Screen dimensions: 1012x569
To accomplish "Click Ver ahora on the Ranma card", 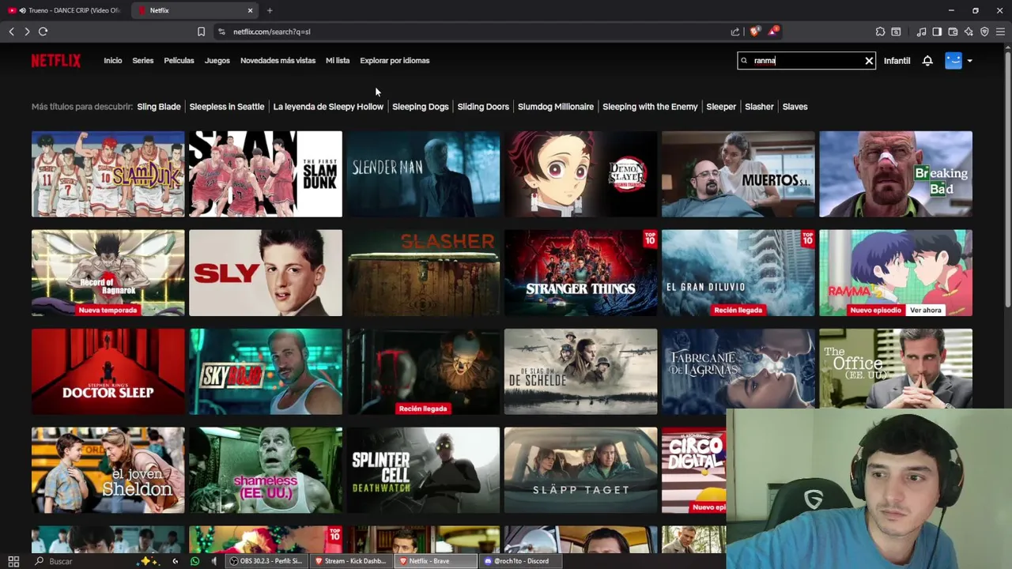I will tap(926, 311).
